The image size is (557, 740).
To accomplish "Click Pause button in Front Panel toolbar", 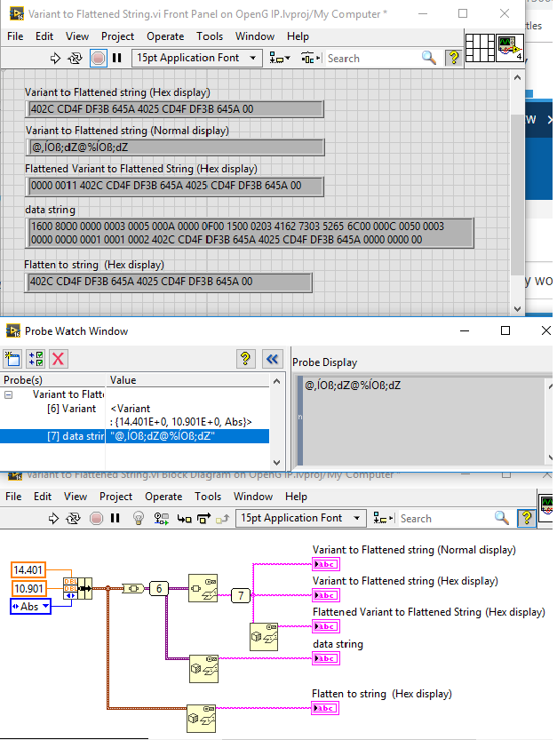I will (x=116, y=58).
